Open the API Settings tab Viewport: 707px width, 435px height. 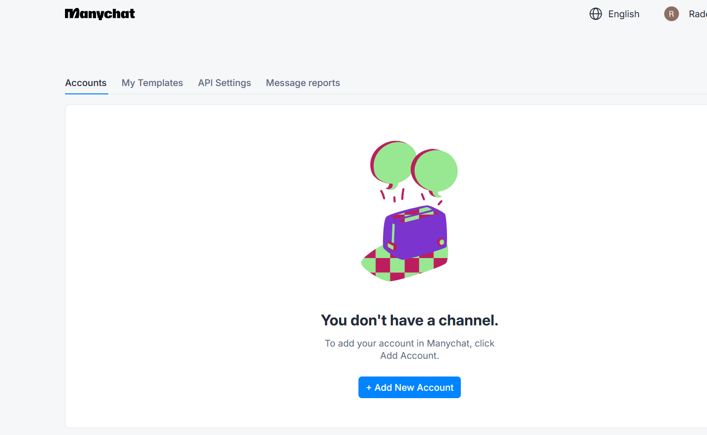coord(225,83)
